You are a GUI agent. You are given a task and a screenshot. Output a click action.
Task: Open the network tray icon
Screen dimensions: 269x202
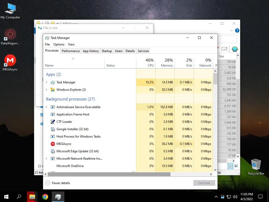click(x=229, y=197)
